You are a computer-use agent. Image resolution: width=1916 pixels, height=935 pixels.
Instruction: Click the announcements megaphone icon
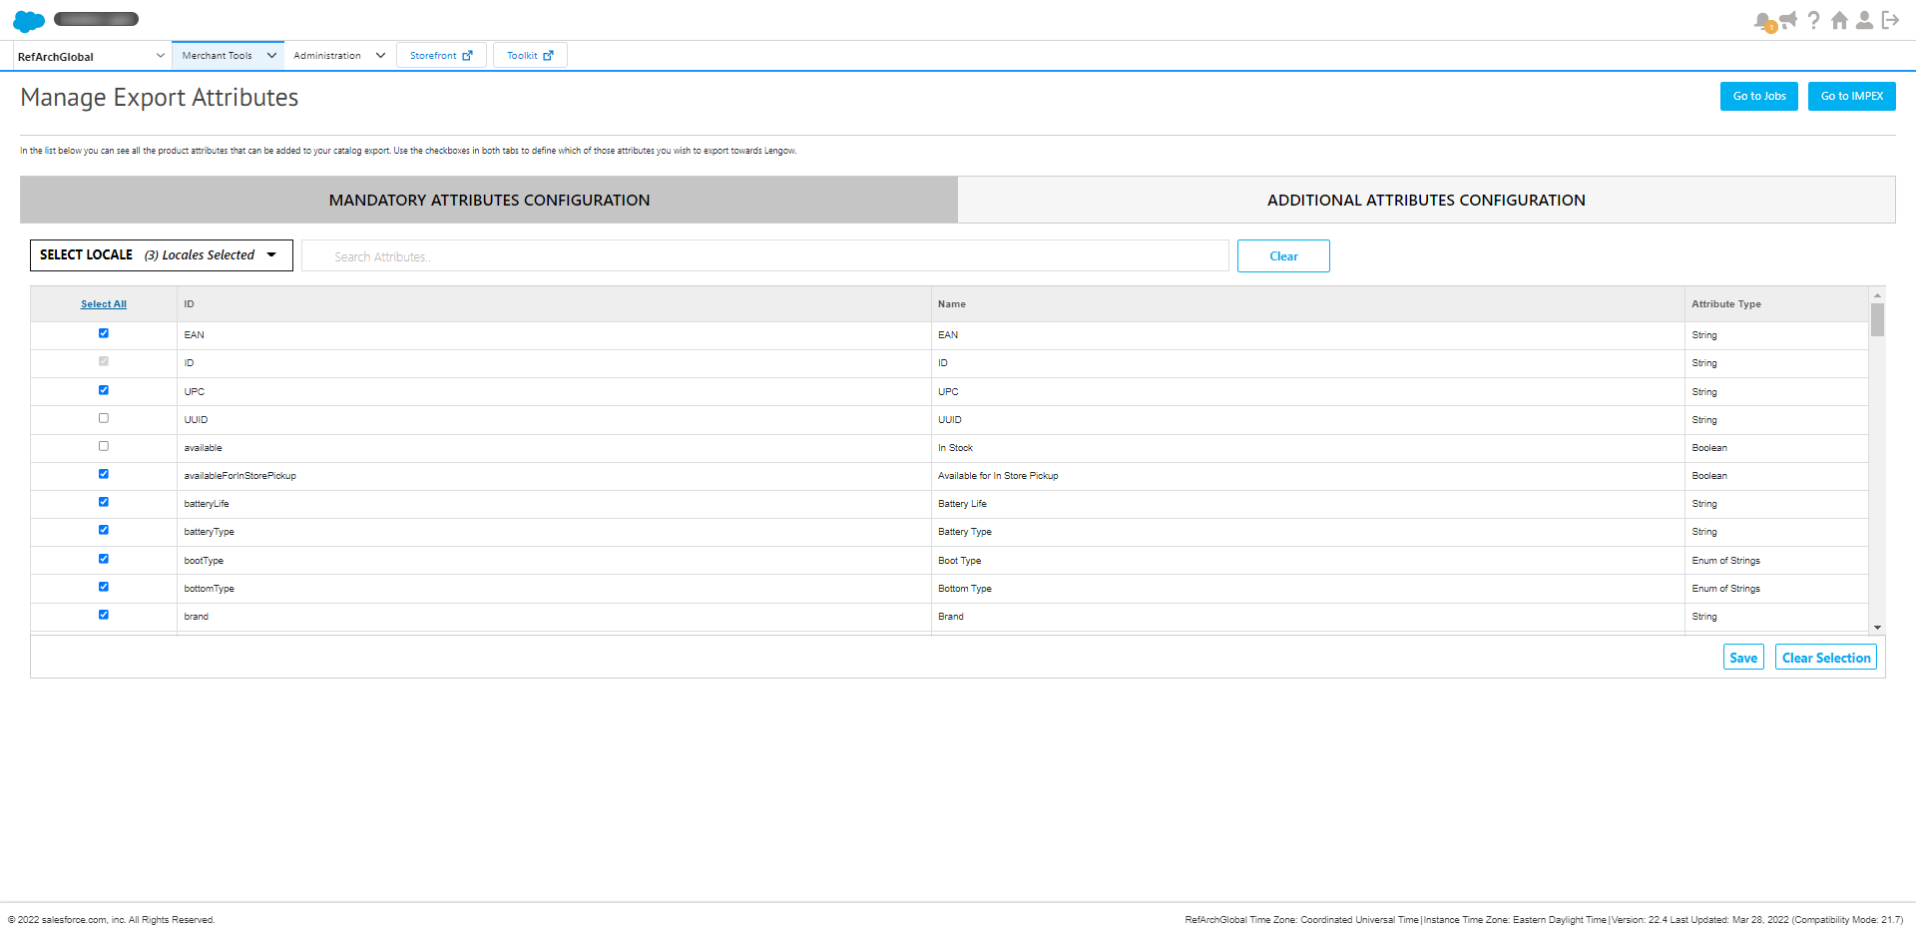click(1788, 20)
